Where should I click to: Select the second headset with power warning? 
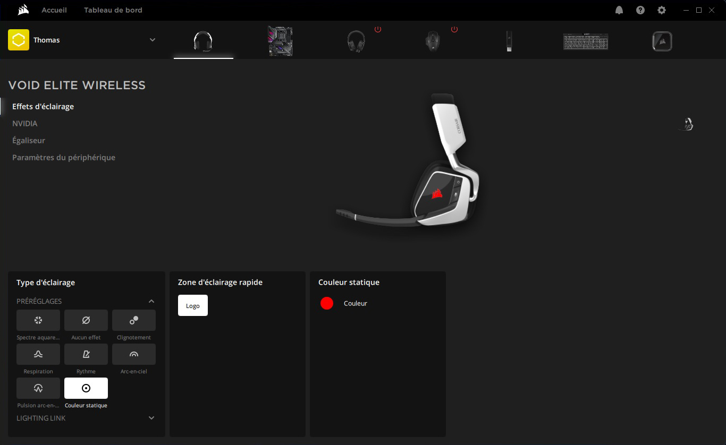[x=356, y=41]
